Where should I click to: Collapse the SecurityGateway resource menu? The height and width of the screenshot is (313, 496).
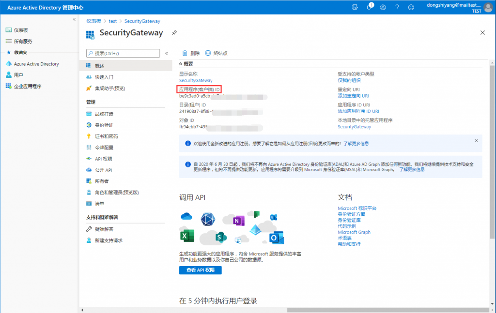tap(167, 53)
